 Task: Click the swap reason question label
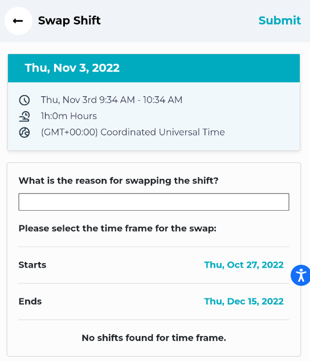coord(119,180)
